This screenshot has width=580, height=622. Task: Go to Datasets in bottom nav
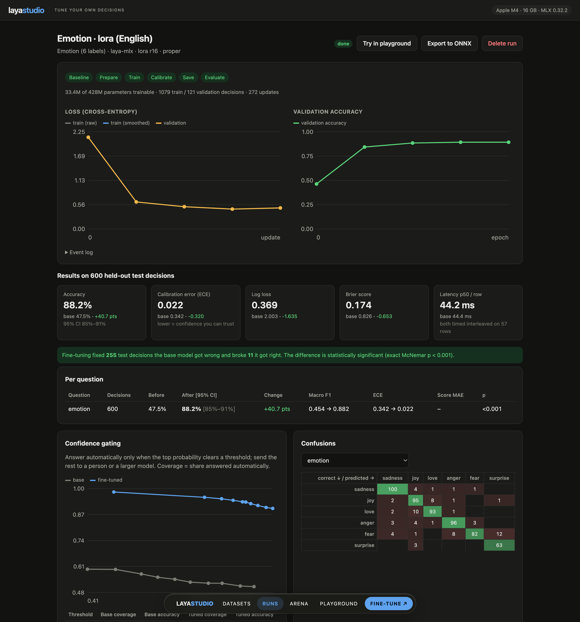pyautogui.click(x=237, y=604)
